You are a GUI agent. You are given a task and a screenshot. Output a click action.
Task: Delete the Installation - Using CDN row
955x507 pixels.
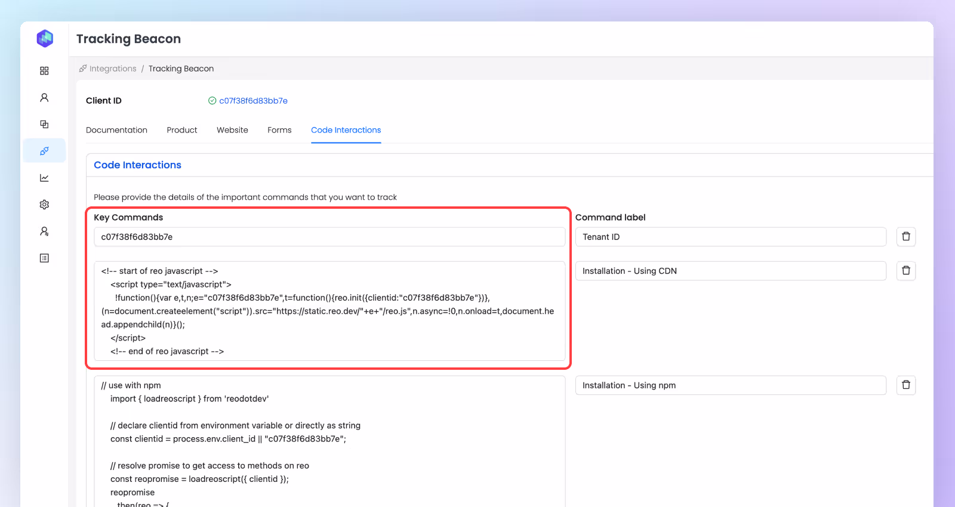coord(906,271)
